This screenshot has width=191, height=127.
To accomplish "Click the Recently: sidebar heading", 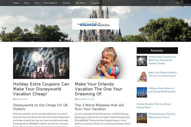I will pos(157,50).
